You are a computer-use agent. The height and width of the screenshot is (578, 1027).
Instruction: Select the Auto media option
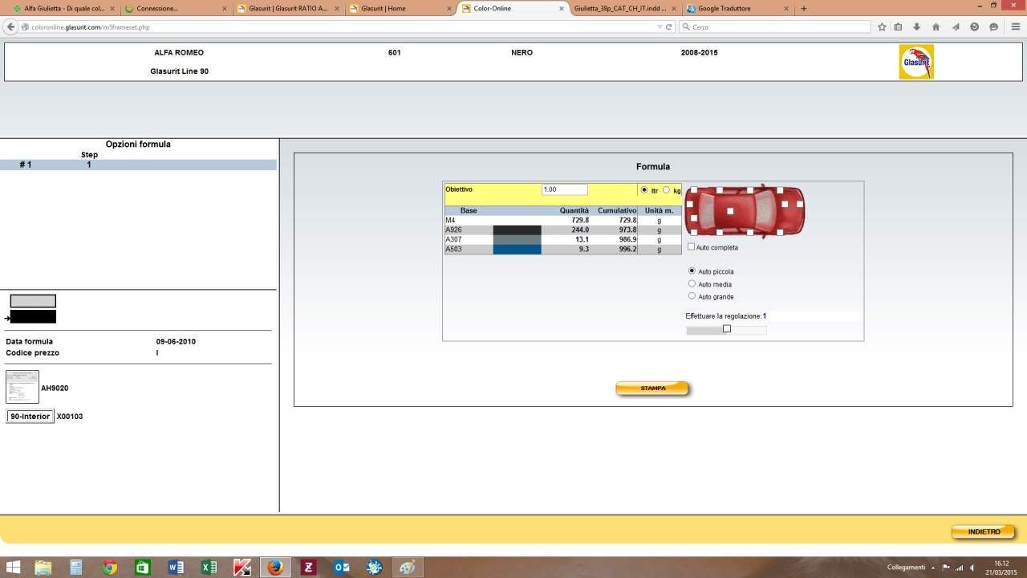692,283
